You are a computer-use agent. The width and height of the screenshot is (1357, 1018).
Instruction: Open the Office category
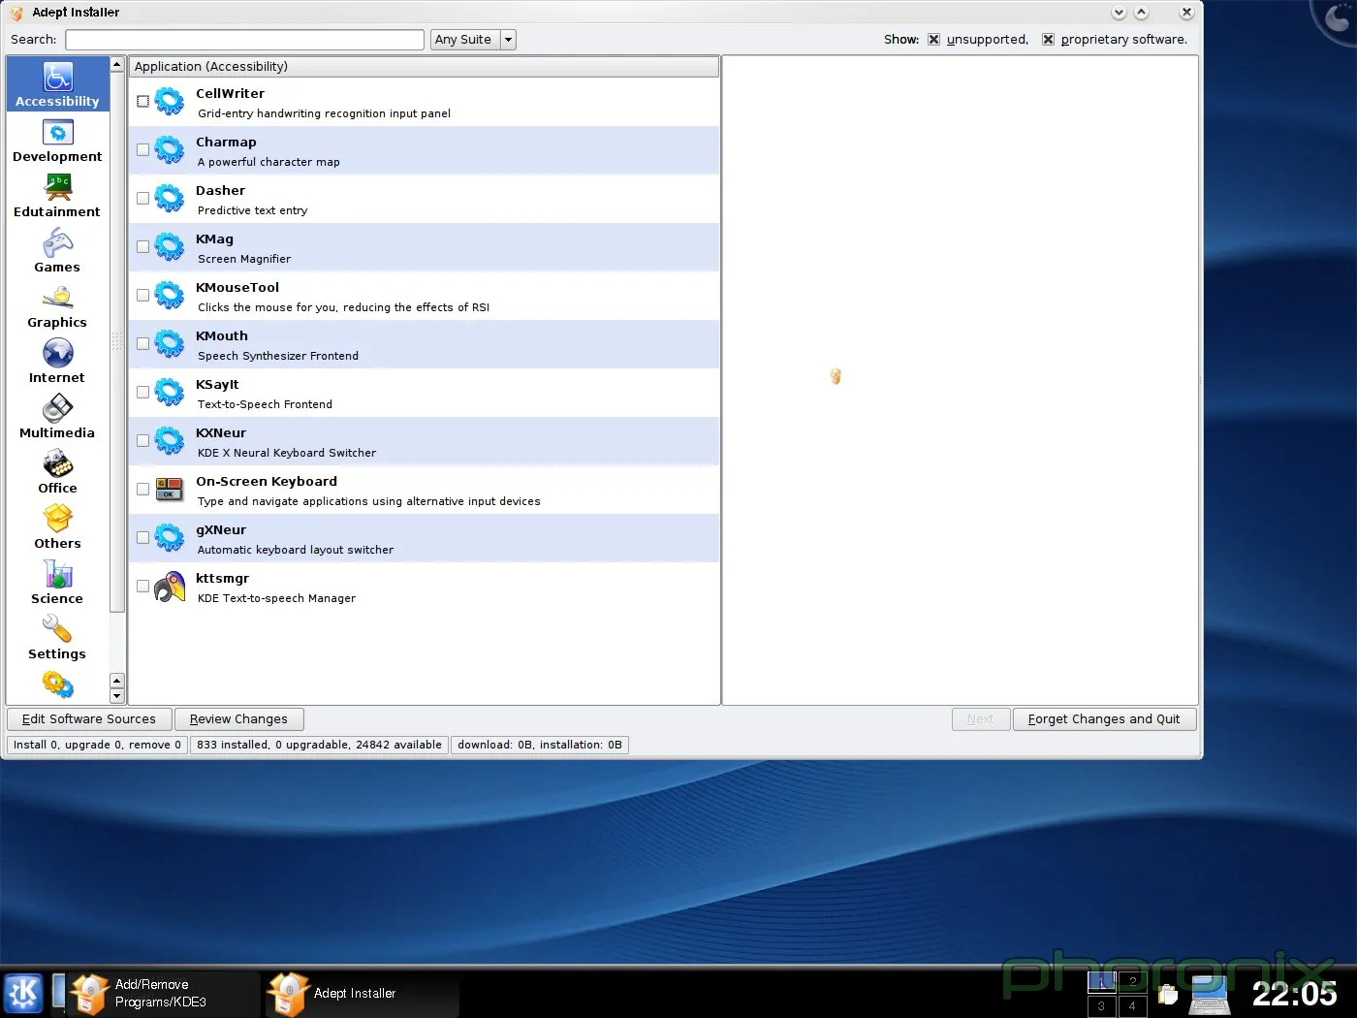(x=57, y=473)
